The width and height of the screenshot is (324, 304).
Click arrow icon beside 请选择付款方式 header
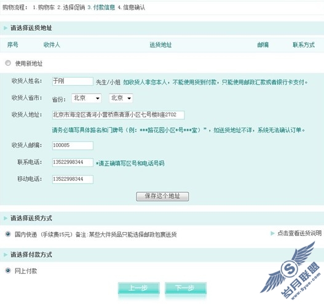[6, 254]
